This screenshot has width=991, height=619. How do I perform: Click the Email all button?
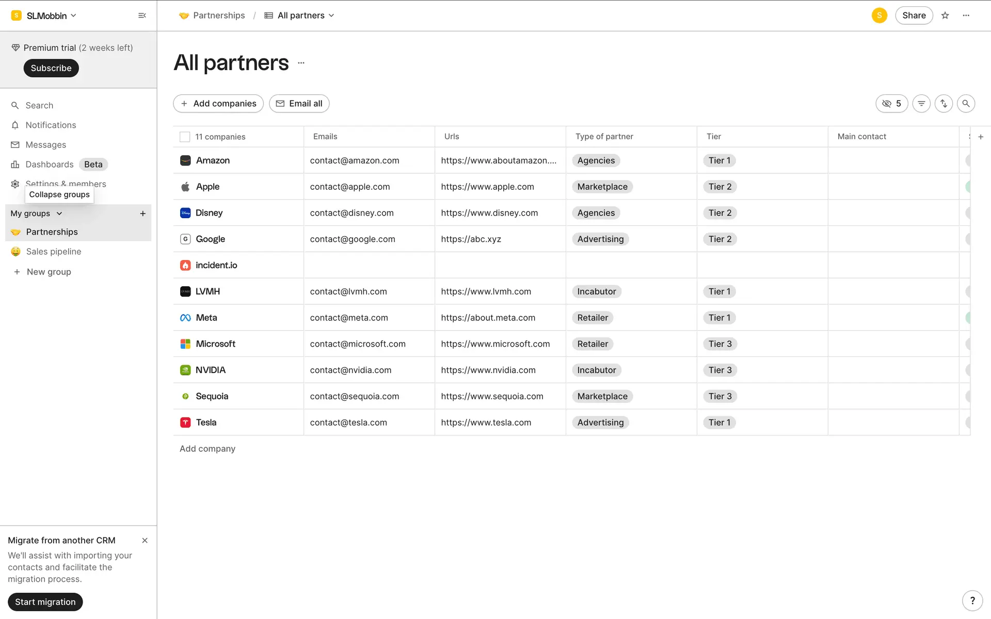tap(299, 104)
